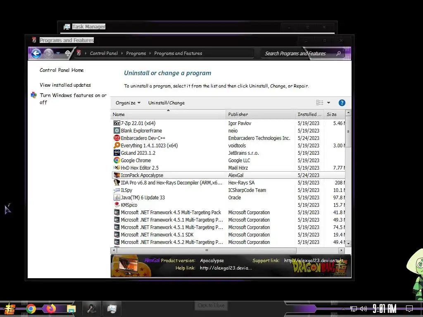The image size is (423, 317).
Task: Sort by the Installed On column header
Action: point(309,114)
